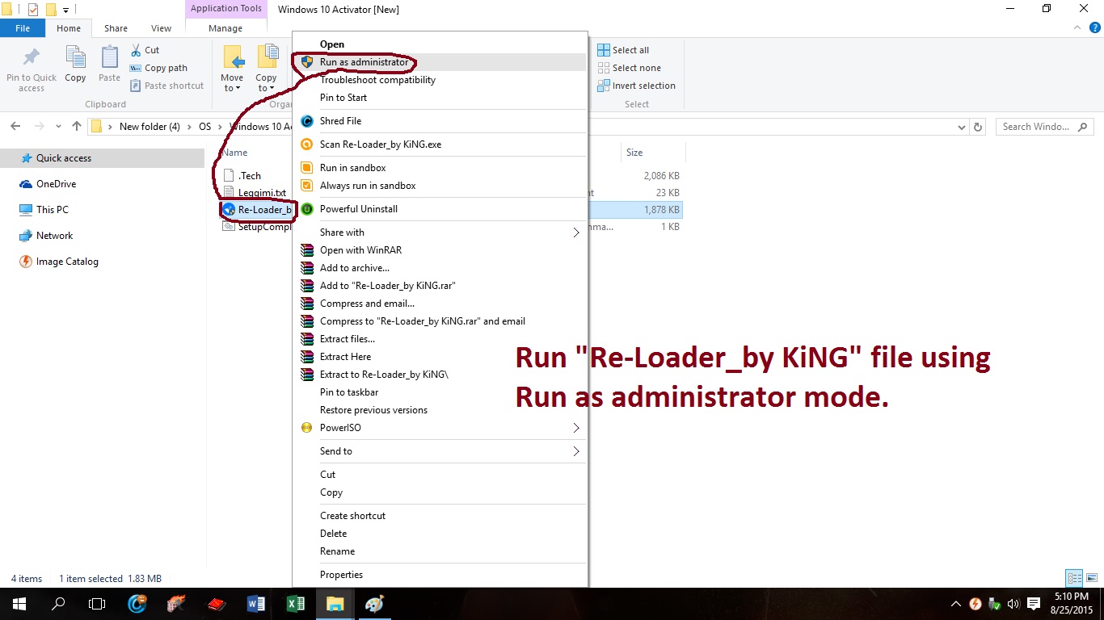Click the refresh icon beside the address bar
This screenshot has width=1104, height=620.
pyautogui.click(x=978, y=126)
